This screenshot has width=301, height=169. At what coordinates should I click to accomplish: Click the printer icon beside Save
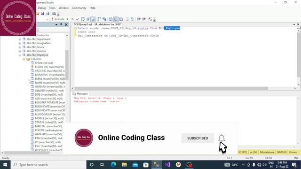[x=48, y=14]
